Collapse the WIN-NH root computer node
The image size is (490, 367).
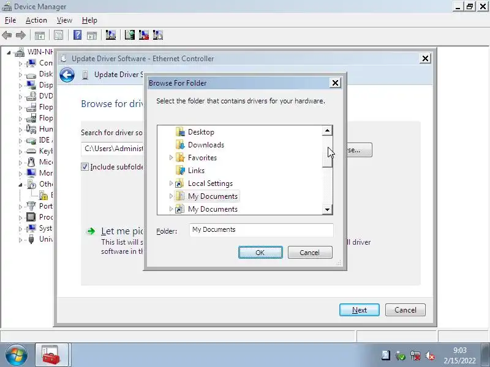point(9,53)
